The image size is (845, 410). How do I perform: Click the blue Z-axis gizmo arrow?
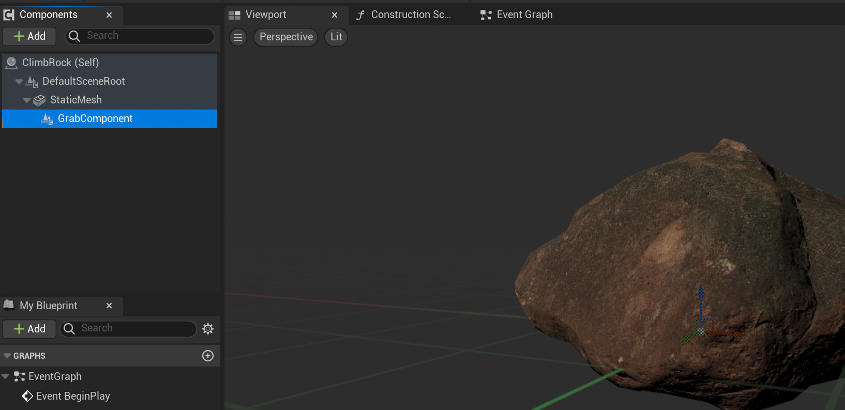click(701, 297)
